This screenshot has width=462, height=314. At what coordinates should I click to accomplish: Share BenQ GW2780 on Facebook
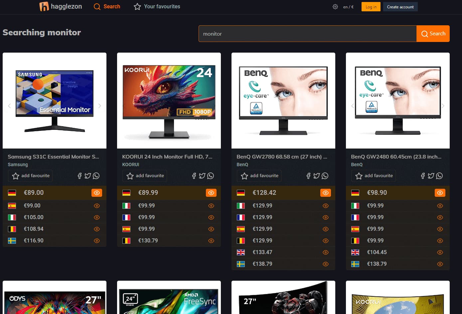308,176
